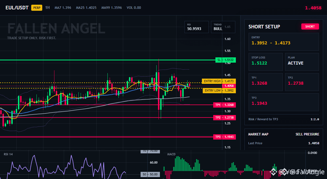
Task: Click the MA25 1.4025 indicator label
Action: [x=86, y=8]
